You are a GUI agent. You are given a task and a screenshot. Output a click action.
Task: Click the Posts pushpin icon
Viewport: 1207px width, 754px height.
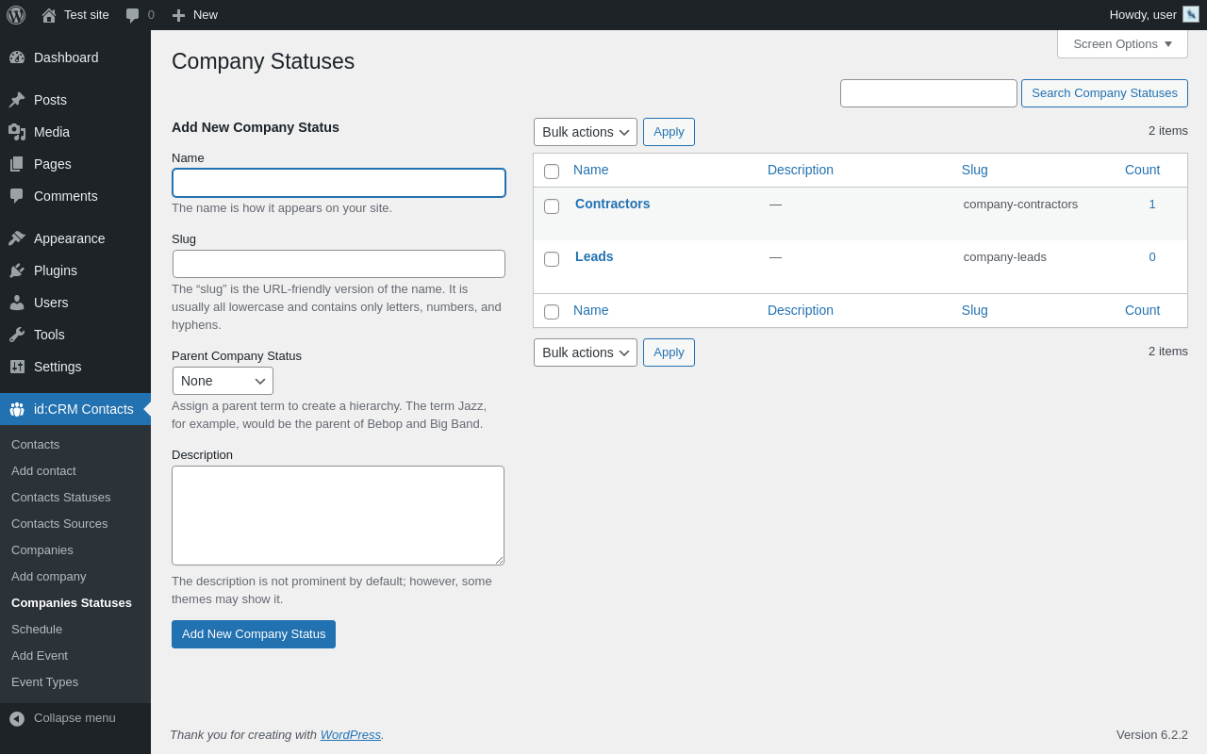click(x=17, y=100)
